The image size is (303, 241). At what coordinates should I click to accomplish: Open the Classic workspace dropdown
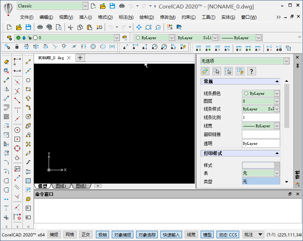85,6
